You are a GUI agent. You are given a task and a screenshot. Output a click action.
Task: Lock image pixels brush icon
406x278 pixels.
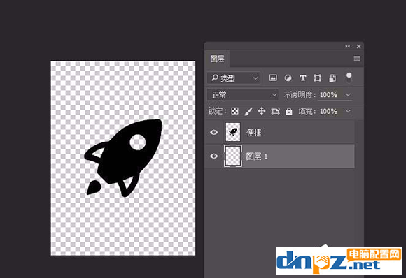point(248,111)
